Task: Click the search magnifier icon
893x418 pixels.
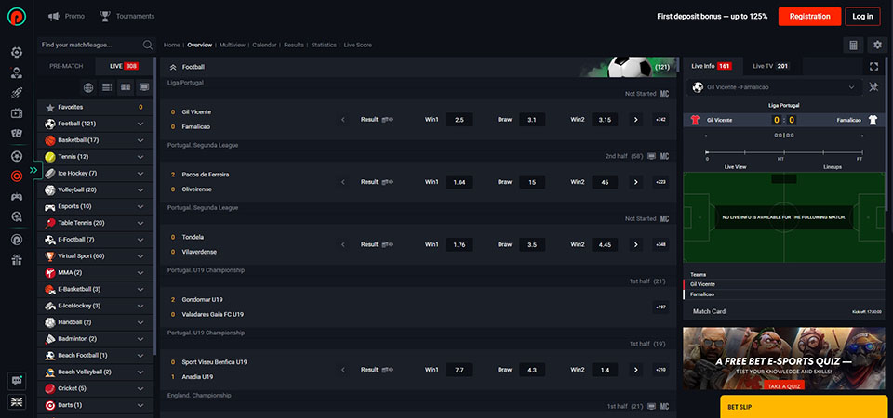Action: 148,45
